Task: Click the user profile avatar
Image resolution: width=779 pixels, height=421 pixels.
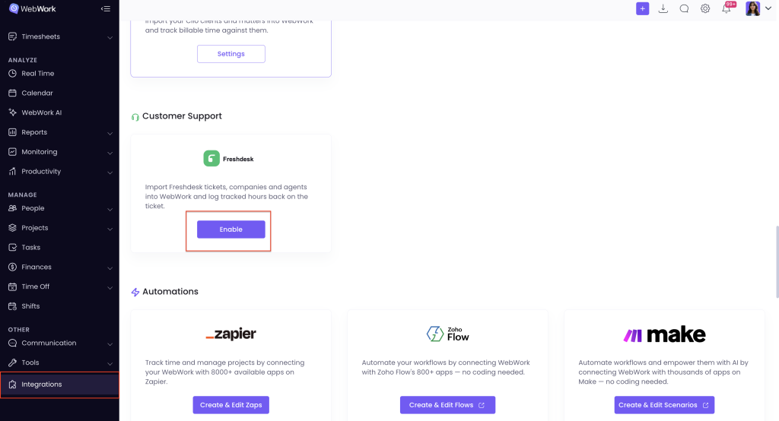Action: pyautogui.click(x=752, y=8)
